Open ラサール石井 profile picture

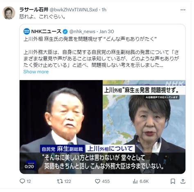pyautogui.click(x=9, y=13)
